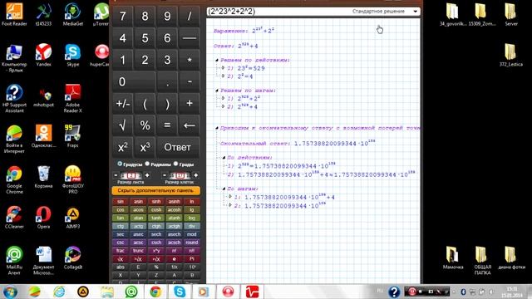Click the x³ cube key
532x299 pixels.
[x=145, y=147]
